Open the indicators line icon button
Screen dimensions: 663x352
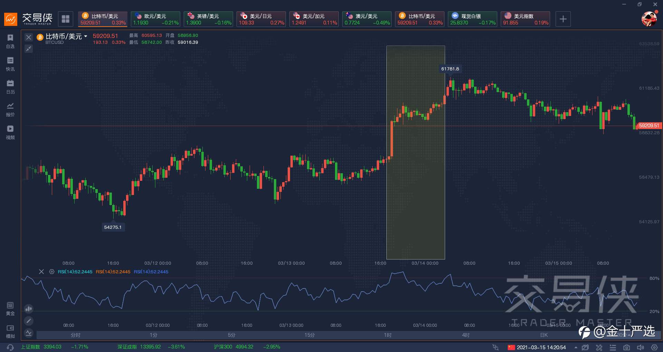pyautogui.click(x=29, y=333)
